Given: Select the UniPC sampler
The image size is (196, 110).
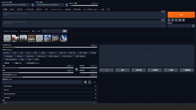Looking at the screenshot, I should 36,59.
